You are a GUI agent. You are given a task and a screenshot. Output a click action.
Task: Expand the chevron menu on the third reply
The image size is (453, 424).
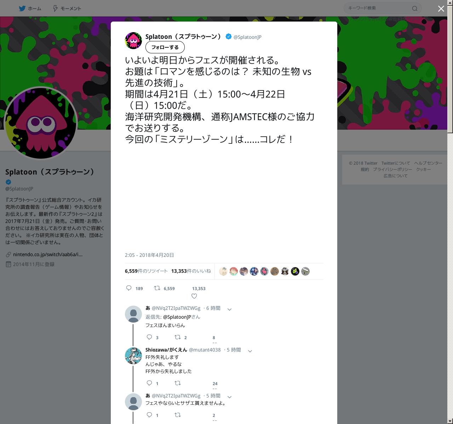click(229, 397)
